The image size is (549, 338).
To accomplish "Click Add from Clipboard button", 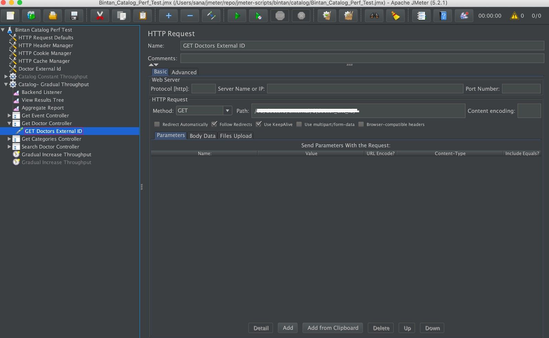I will point(333,328).
